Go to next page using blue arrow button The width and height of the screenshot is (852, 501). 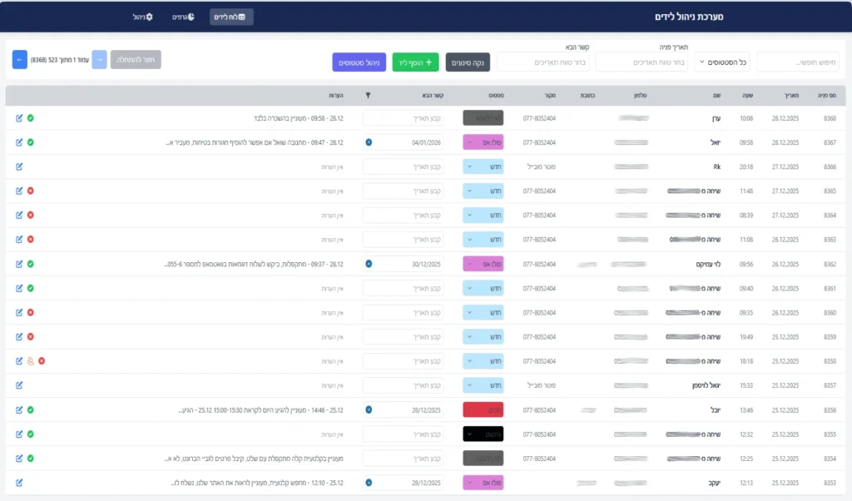pyautogui.click(x=20, y=60)
